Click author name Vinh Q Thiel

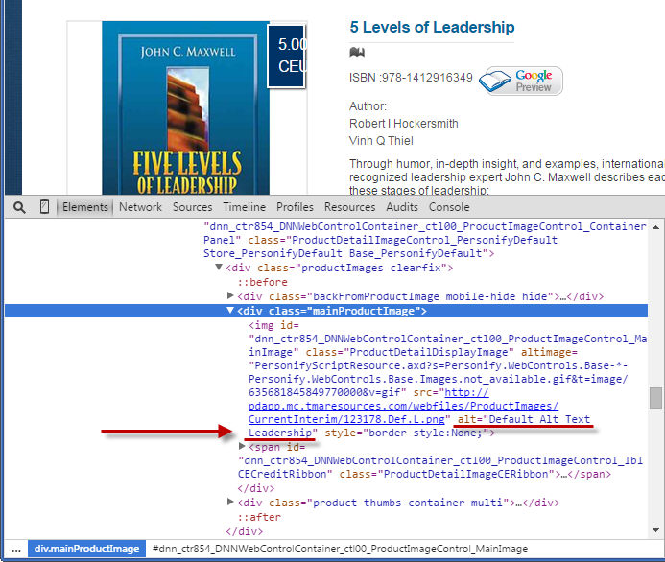[381, 141]
